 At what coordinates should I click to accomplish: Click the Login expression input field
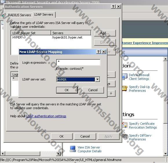click(x=78, y=62)
